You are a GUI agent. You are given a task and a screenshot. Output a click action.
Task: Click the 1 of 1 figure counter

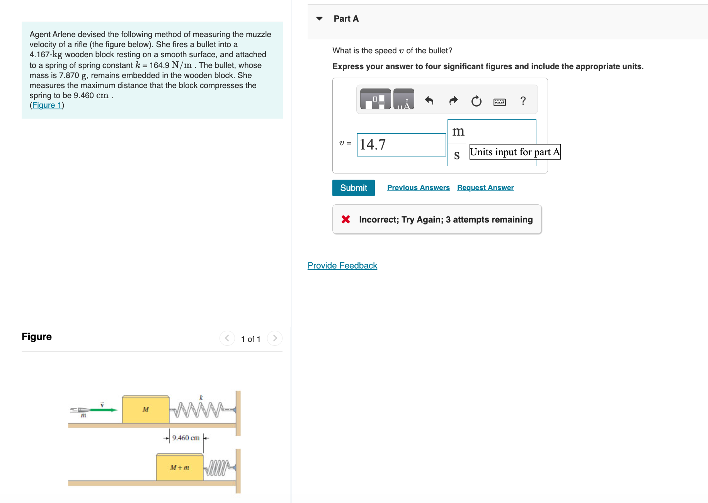click(250, 339)
